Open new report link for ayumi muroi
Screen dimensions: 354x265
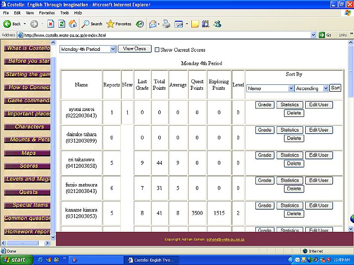127,113
